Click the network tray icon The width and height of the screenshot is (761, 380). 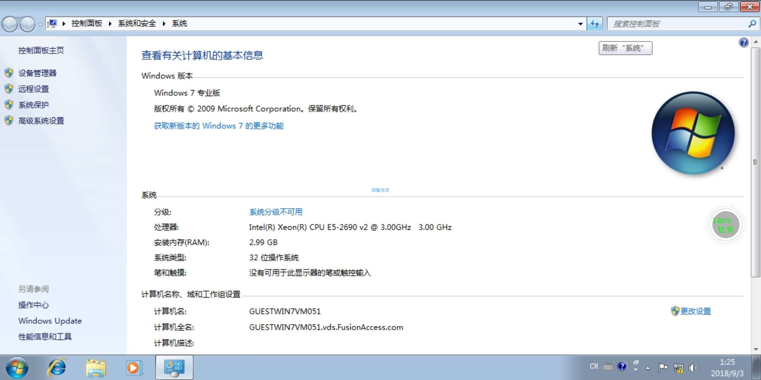click(x=678, y=368)
